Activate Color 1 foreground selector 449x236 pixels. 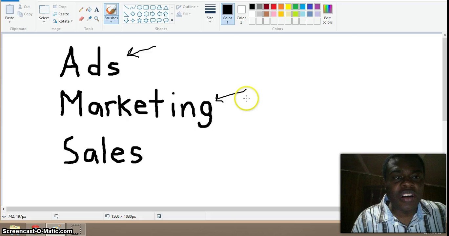click(228, 14)
